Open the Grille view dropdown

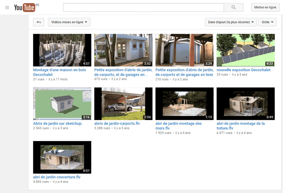click(267, 22)
